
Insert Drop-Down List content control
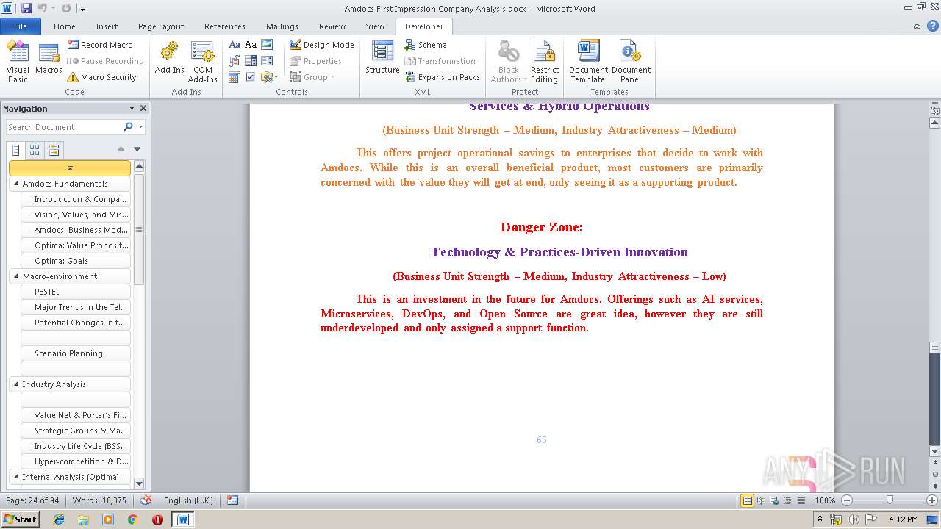(x=267, y=61)
